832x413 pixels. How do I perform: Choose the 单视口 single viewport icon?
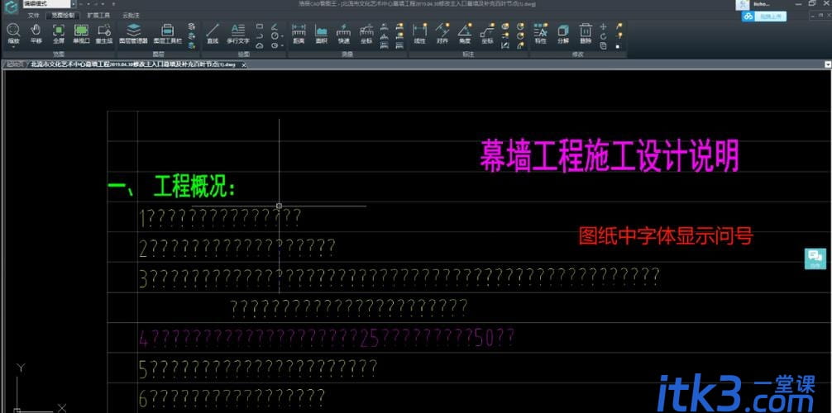point(81,33)
